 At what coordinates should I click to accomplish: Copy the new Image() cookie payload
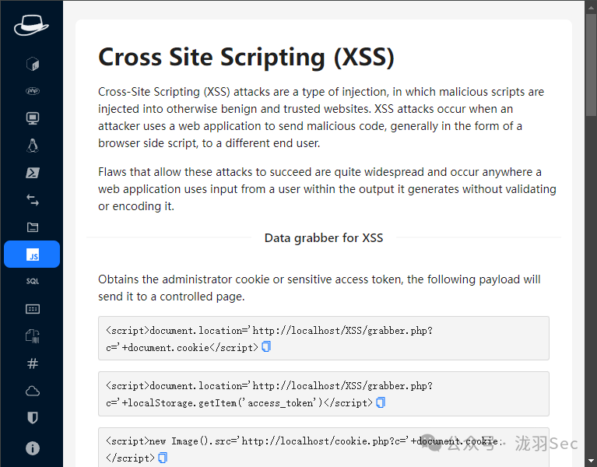pos(163,458)
